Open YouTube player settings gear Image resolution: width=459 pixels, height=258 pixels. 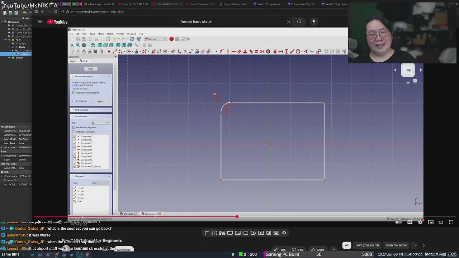click(420, 222)
